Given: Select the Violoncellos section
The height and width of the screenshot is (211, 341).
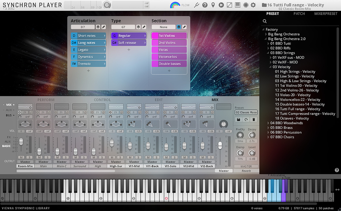Looking at the screenshot, I should (x=169, y=57).
